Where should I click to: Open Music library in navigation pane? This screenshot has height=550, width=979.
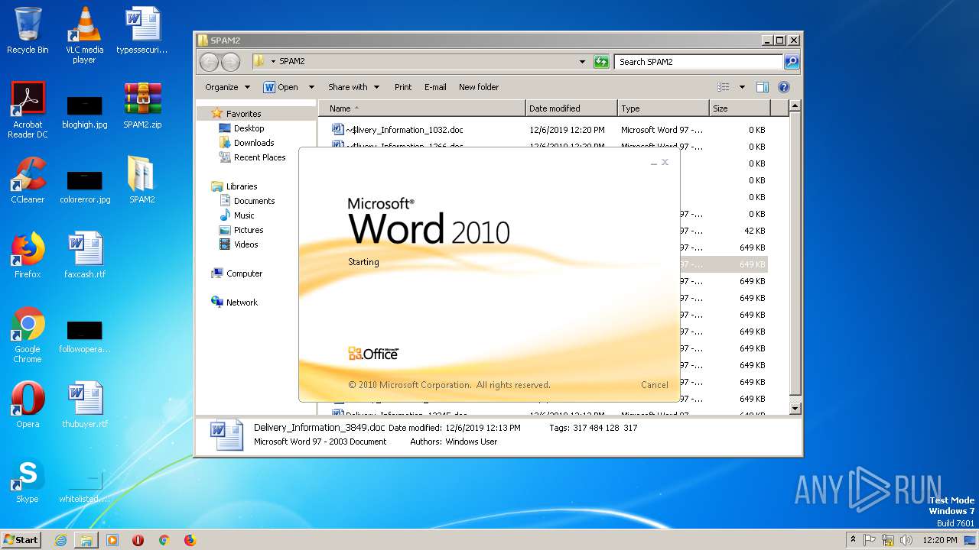[x=244, y=215]
